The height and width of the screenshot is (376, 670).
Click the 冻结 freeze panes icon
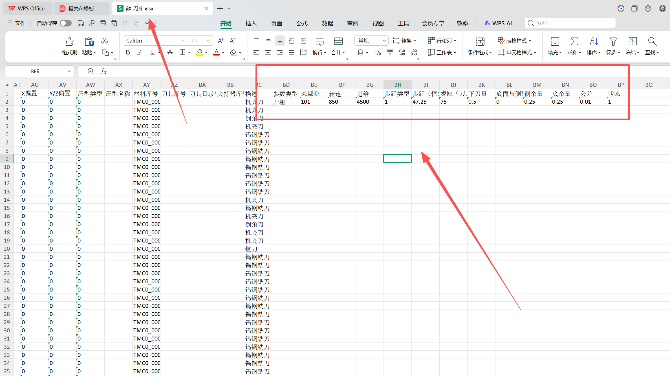click(632, 42)
